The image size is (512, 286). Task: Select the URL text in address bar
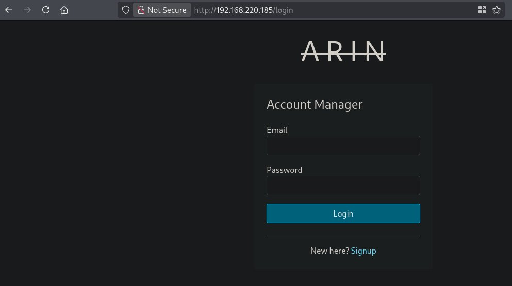click(243, 10)
